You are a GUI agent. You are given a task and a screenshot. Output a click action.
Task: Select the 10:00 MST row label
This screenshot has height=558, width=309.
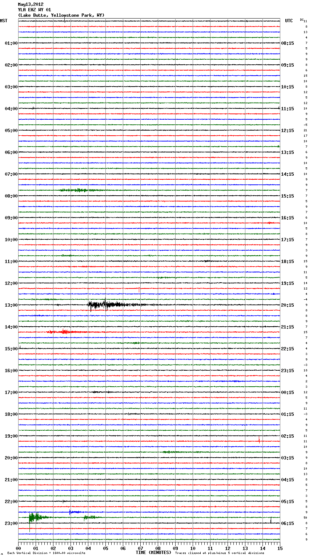click(11, 240)
